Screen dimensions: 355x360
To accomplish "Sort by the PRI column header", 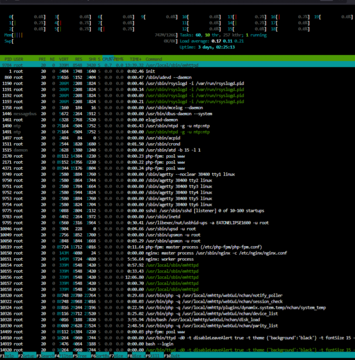I will tap(42, 59).
